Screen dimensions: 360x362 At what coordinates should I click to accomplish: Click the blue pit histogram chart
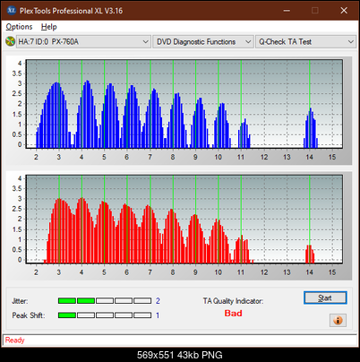(184, 104)
